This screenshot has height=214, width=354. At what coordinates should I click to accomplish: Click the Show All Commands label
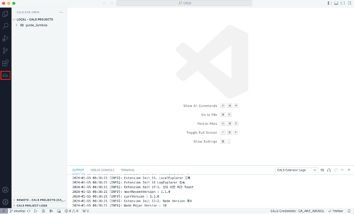pos(200,106)
